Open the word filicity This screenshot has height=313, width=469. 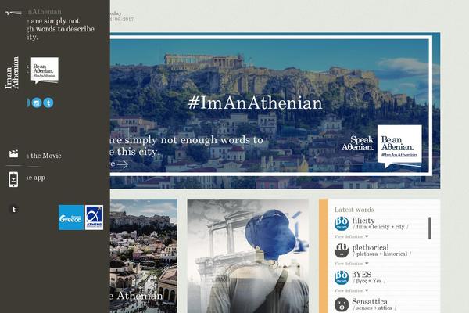[363, 221]
